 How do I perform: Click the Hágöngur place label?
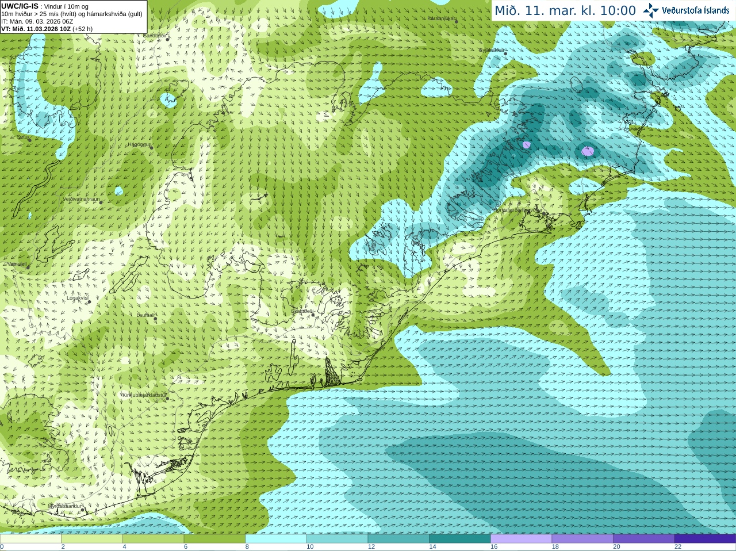tap(139, 144)
